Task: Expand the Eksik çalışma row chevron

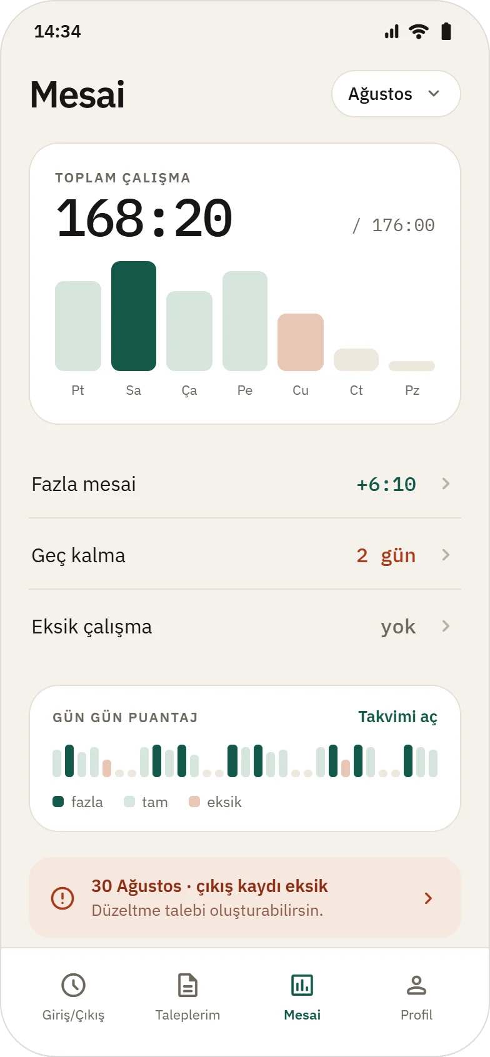Action: coord(446,626)
